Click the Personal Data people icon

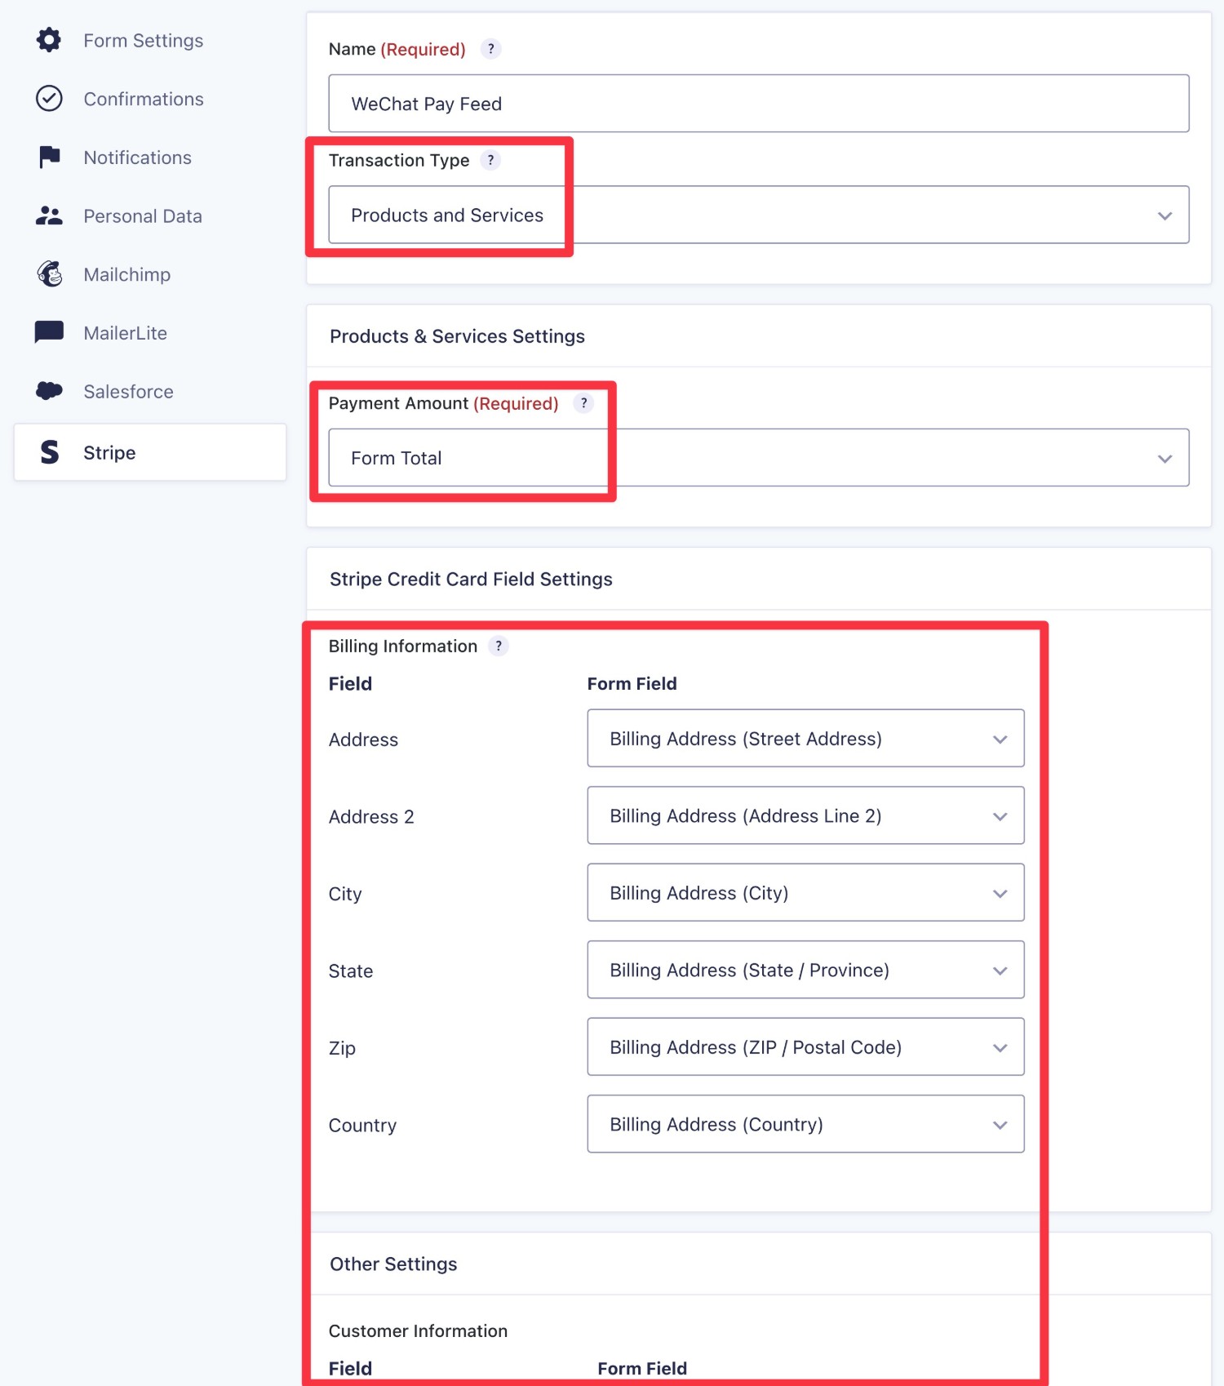click(x=49, y=215)
